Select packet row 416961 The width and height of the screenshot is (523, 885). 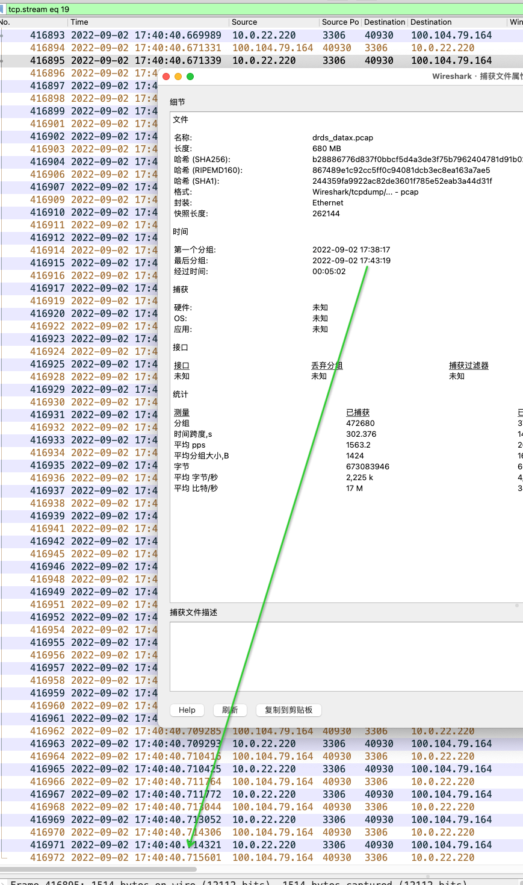tap(78, 719)
